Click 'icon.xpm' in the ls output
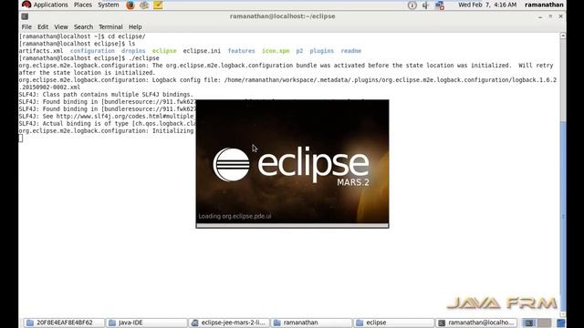Image resolution: width=584 pixels, height=328 pixels. (x=276, y=51)
